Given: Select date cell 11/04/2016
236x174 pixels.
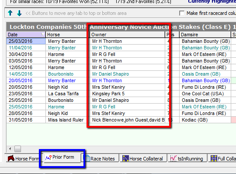Looking at the screenshot, I should [26, 48].
